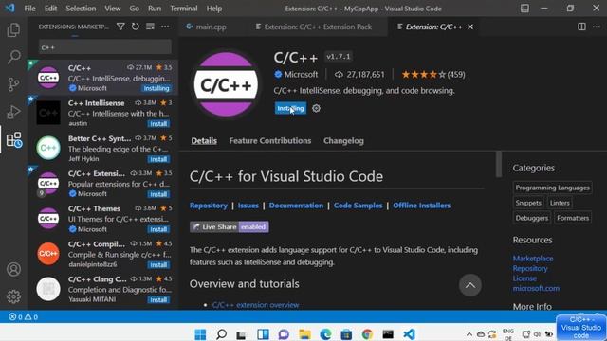Open Windows Start menu
The height and width of the screenshot is (341, 607).
pyautogui.click(x=200, y=334)
